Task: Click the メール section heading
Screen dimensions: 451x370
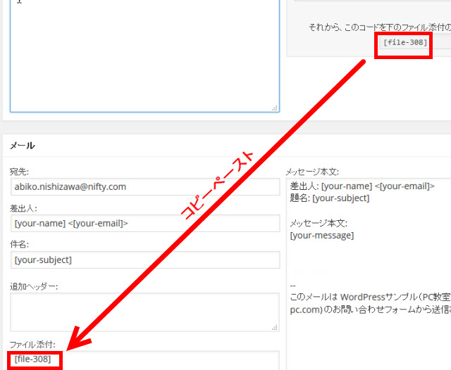Action: pyautogui.click(x=23, y=146)
